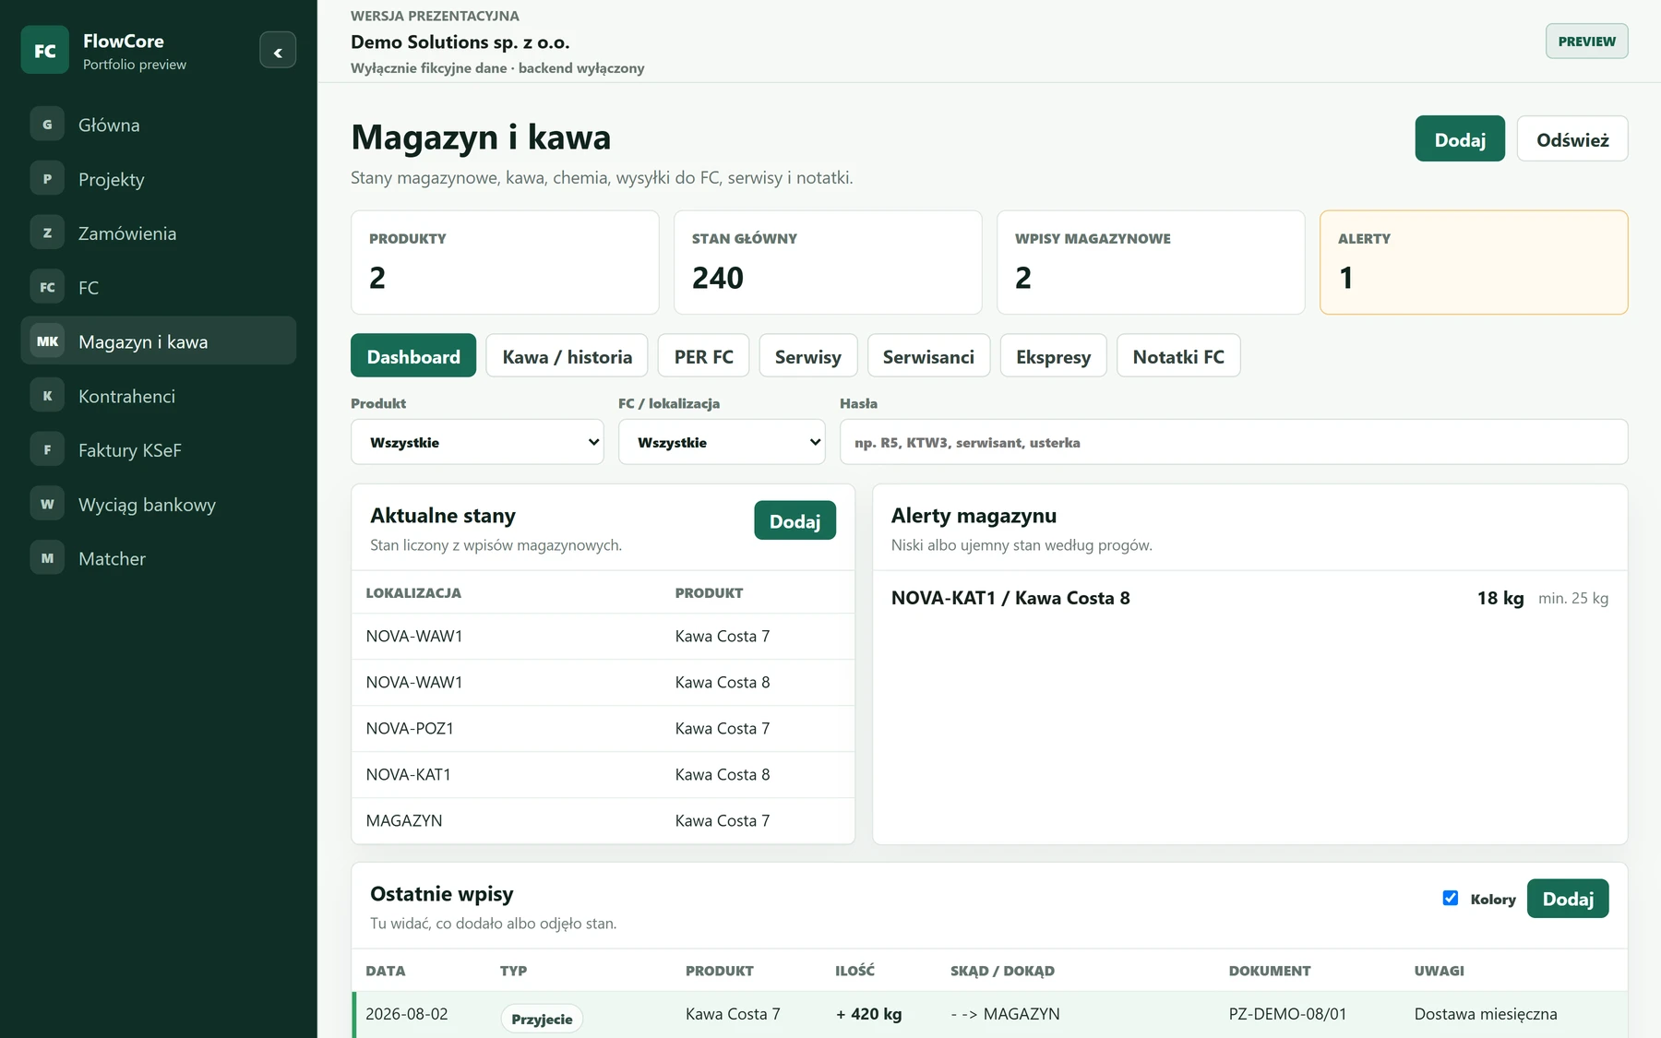Click the Alerty summary card
The image size is (1661, 1038).
1474,262
